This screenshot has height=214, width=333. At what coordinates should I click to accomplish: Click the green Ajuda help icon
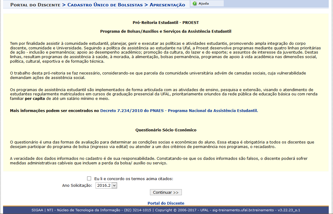click(x=195, y=4)
